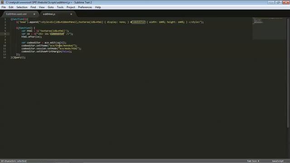This screenshot has height=163, width=290.
Task: Open the Help menu
Action: pos(98,7)
